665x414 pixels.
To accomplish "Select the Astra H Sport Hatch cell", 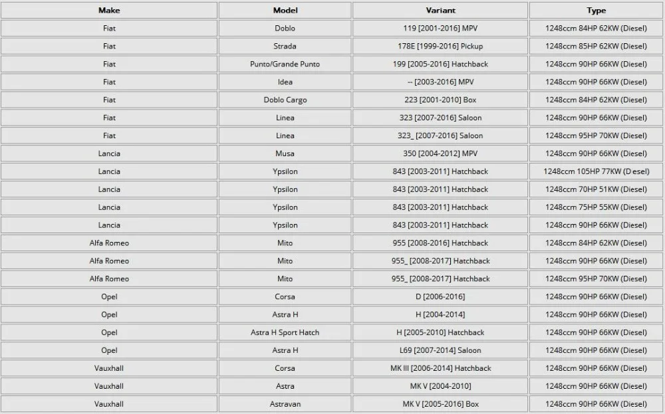I will pos(285,332).
